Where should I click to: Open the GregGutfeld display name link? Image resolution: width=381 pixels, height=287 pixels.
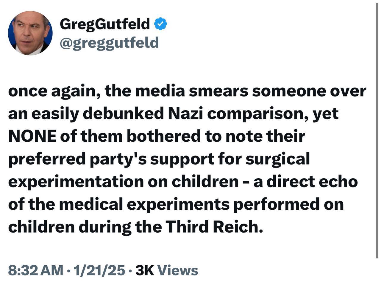[105, 24]
